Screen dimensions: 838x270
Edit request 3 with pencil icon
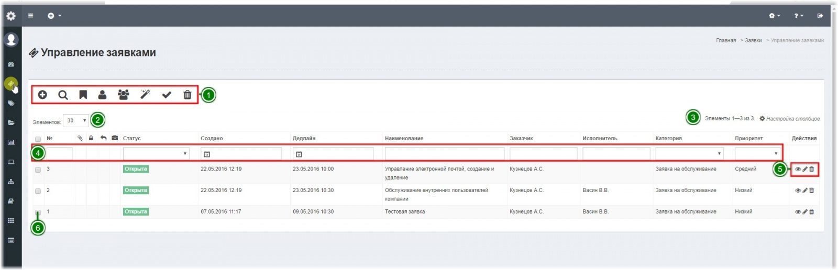click(805, 169)
